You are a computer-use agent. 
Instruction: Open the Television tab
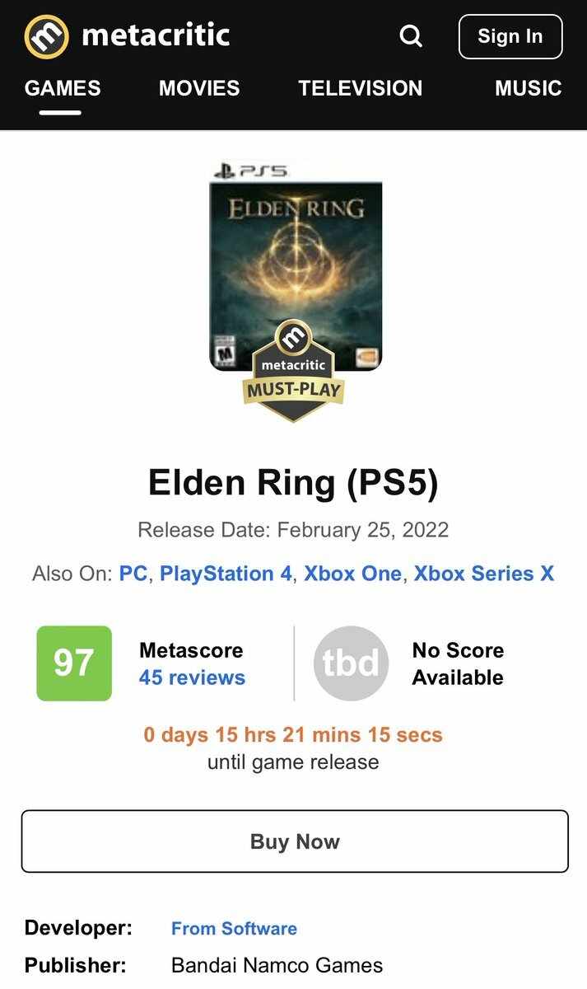pos(360,88)
